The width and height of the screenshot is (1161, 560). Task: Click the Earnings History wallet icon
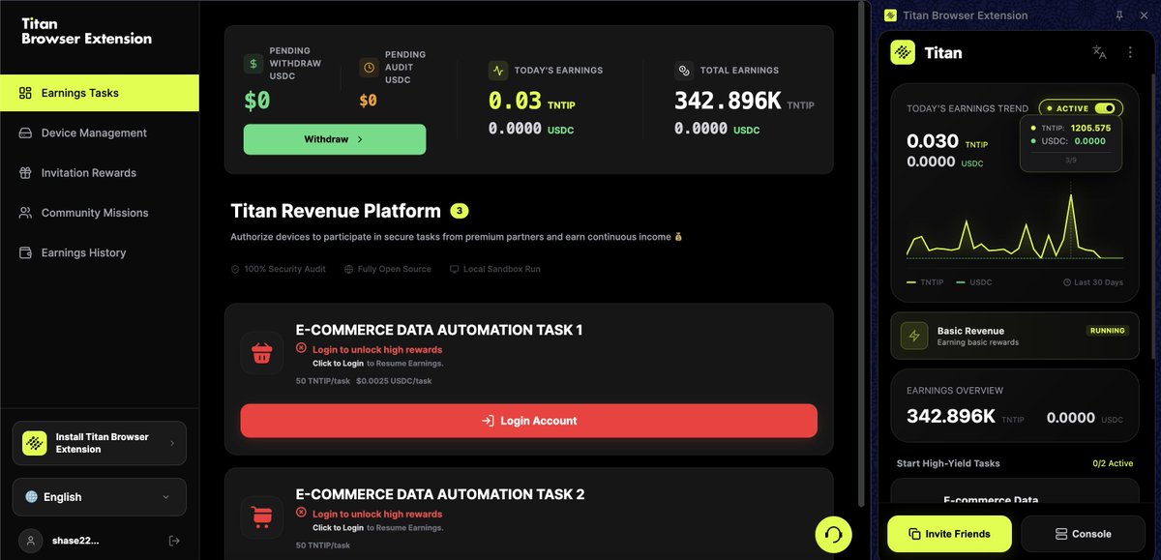(25, 252)
